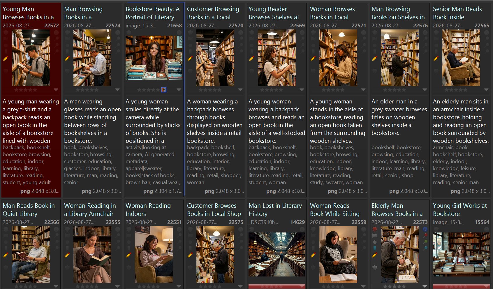Open the label dropdown arrow under Young Man Browses Books
Screen dimensions: 493x289
click(56, 90)
